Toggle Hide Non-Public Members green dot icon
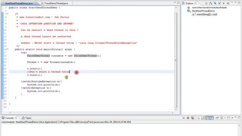The image size is (242, 136). click(x=223, y=3)
